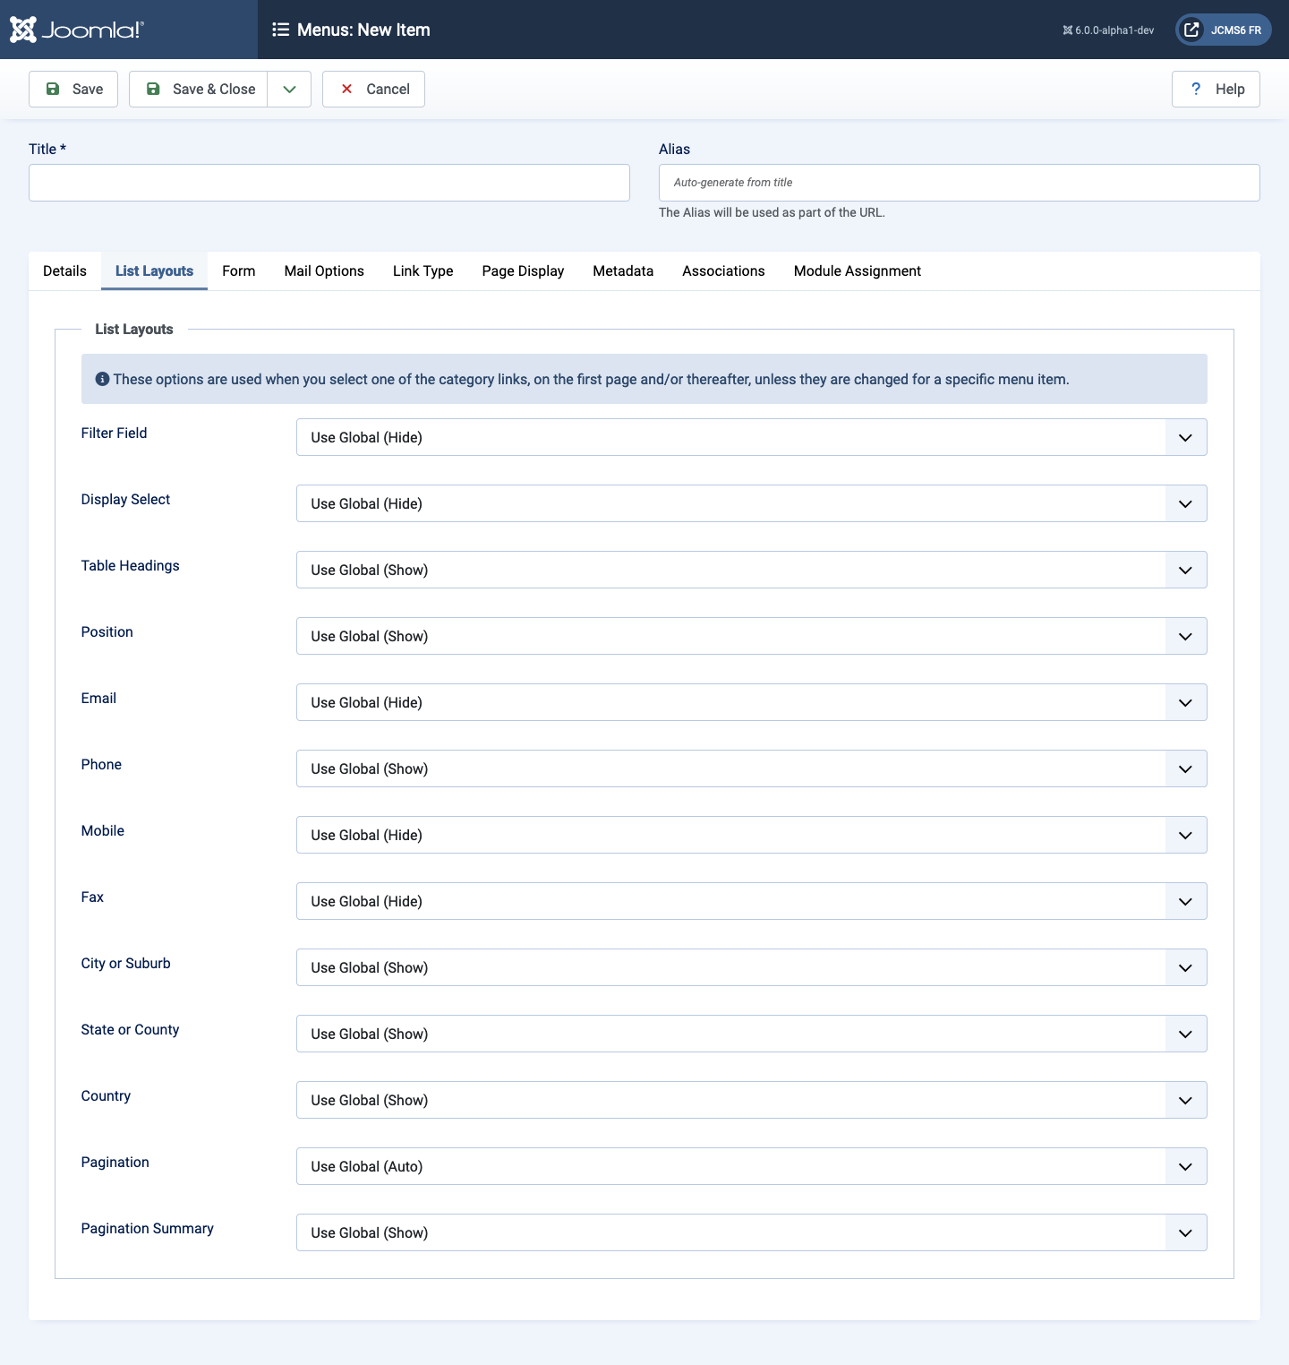
Task: Open the Mail Options tab
Action: (x=324, y=270)
